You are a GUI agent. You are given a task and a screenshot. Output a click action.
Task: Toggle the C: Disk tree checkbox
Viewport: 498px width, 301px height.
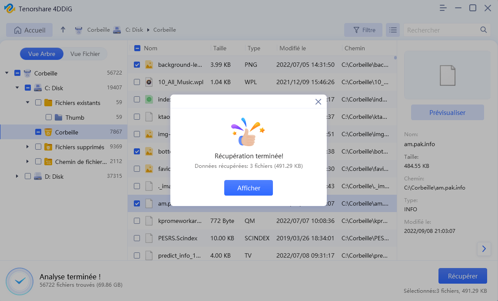(28, 88)
